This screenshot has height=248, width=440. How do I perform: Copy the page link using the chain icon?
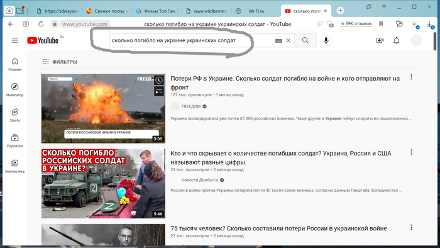pyautogui.click(x=319, y=24)
